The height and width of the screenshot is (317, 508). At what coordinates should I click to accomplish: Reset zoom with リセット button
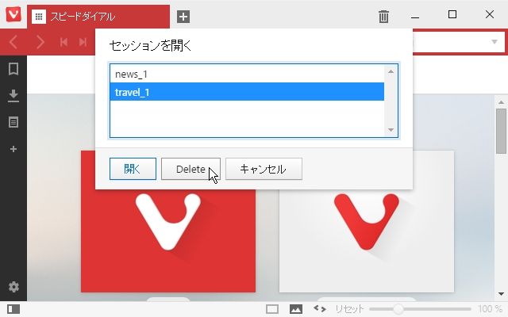coord(349,309)
